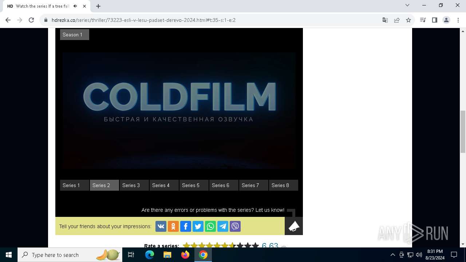Rate series with first star

click(186, 246)
